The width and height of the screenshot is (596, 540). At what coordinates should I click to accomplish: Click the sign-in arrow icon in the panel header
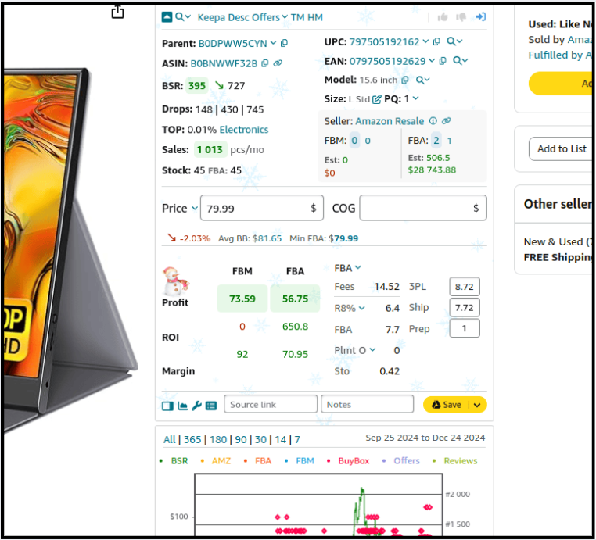[480, 17]
